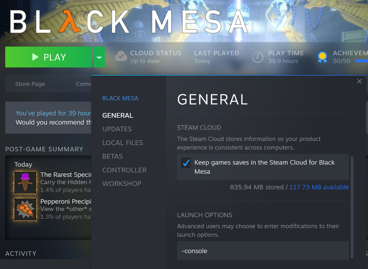Image resolution: width=368 pixels, height=269 pixels.
Task: Click the Achievements ribbon badge icon
Action: 323,57
